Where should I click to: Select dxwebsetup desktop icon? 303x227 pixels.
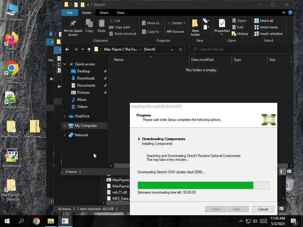[x=12, y=158]
